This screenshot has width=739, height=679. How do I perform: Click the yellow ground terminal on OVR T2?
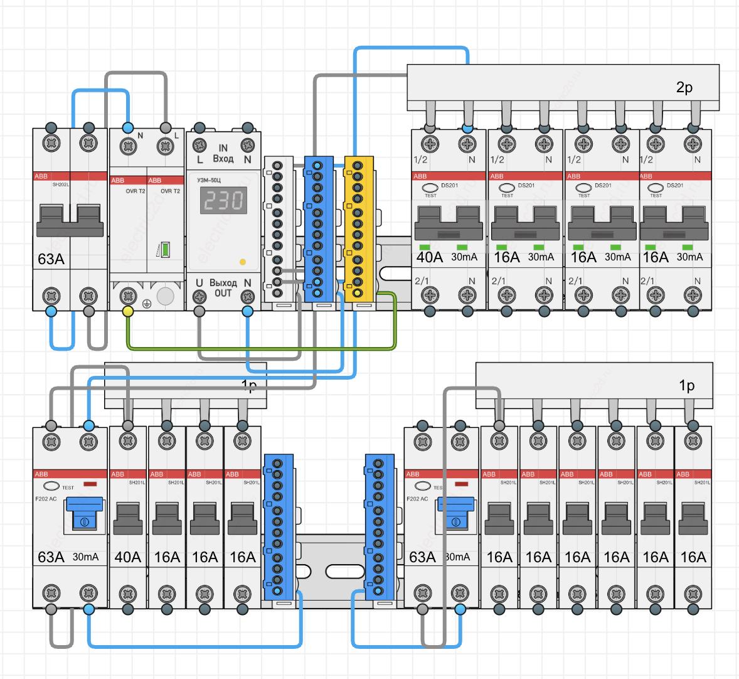coord(128,311)
